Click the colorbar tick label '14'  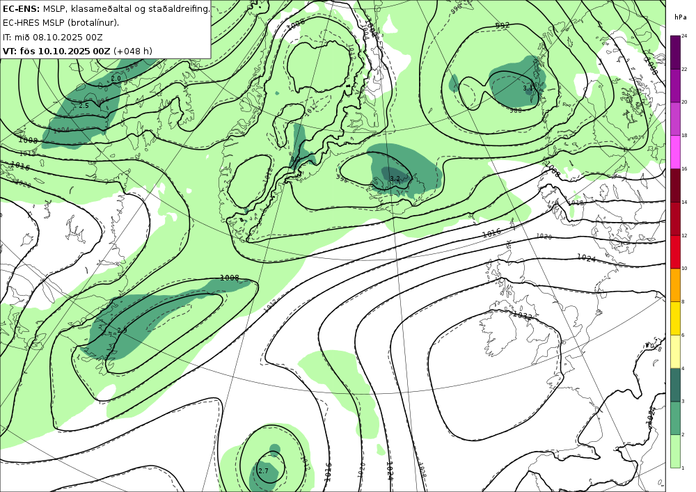(x=684, y=202)
